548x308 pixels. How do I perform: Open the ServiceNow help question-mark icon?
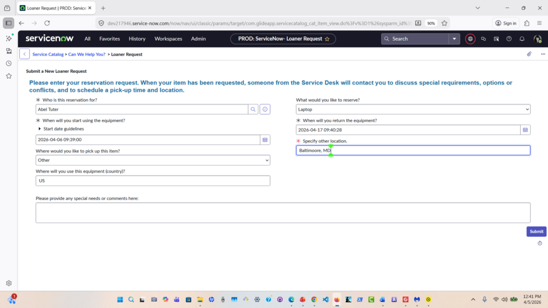point(509,39)
